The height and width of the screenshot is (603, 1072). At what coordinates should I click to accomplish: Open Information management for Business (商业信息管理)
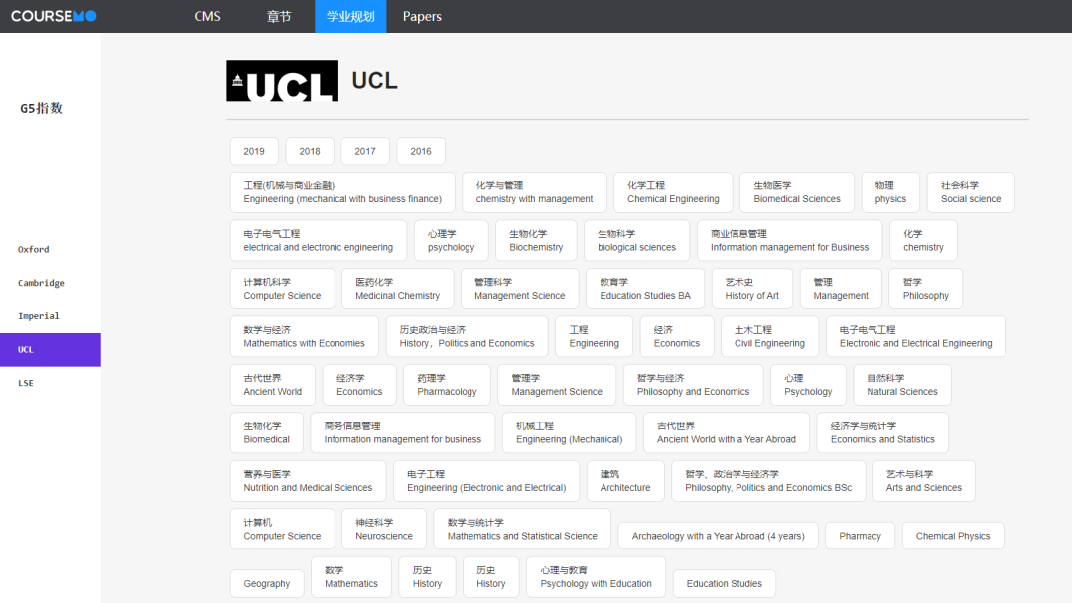790,240
